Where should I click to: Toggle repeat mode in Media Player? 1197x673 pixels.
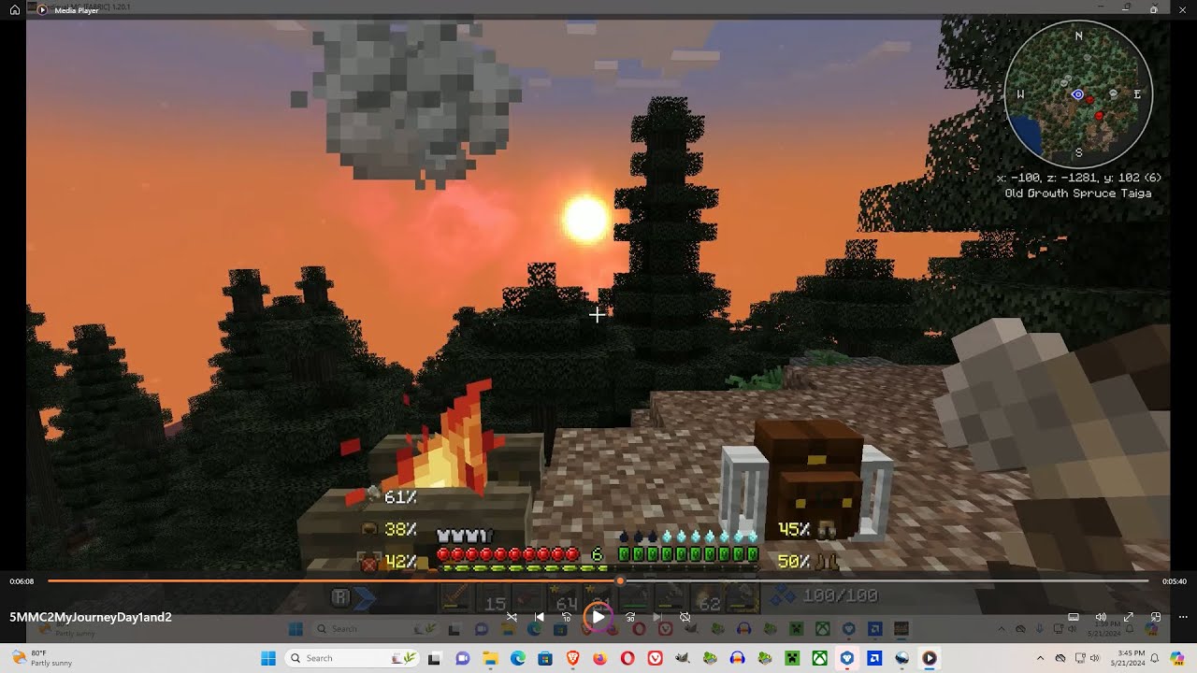point(685,617)
